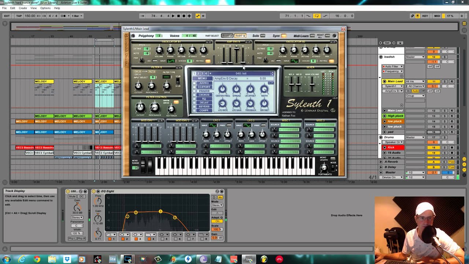The height and width of the screenshot is (264, 469).
Task: Open the Options menu
Action: coord(45,8)
